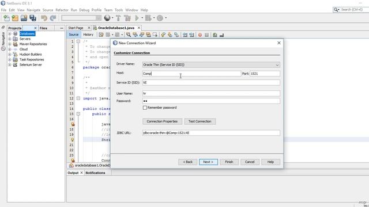Click the Run Project play icon
Viewport: 369px width, 207px height.
tap(137, 18)
